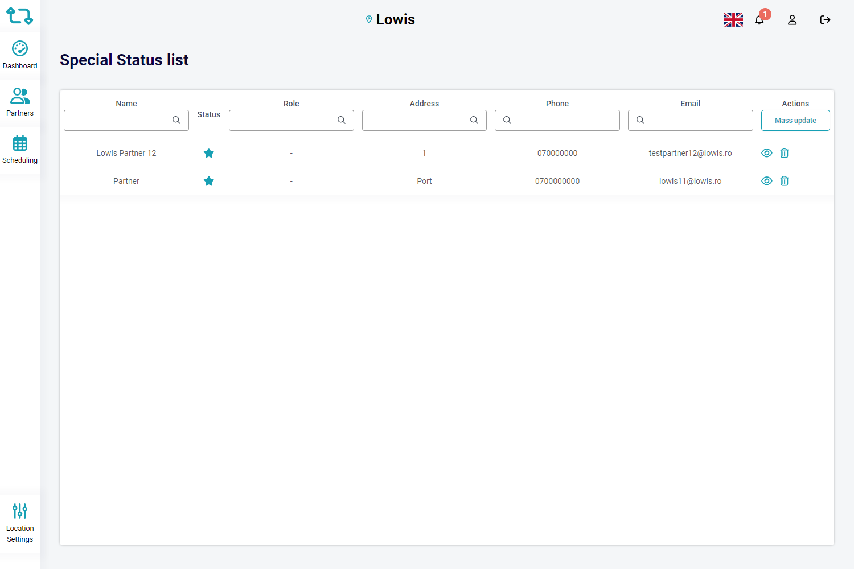The width and height of the screenshot is (854, 569).
Task: Click the Special Status list heading
Action: (124, 60)
